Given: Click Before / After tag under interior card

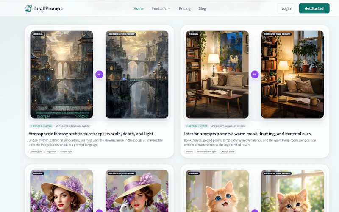Looking at the screenshot, I should (197, 126).
